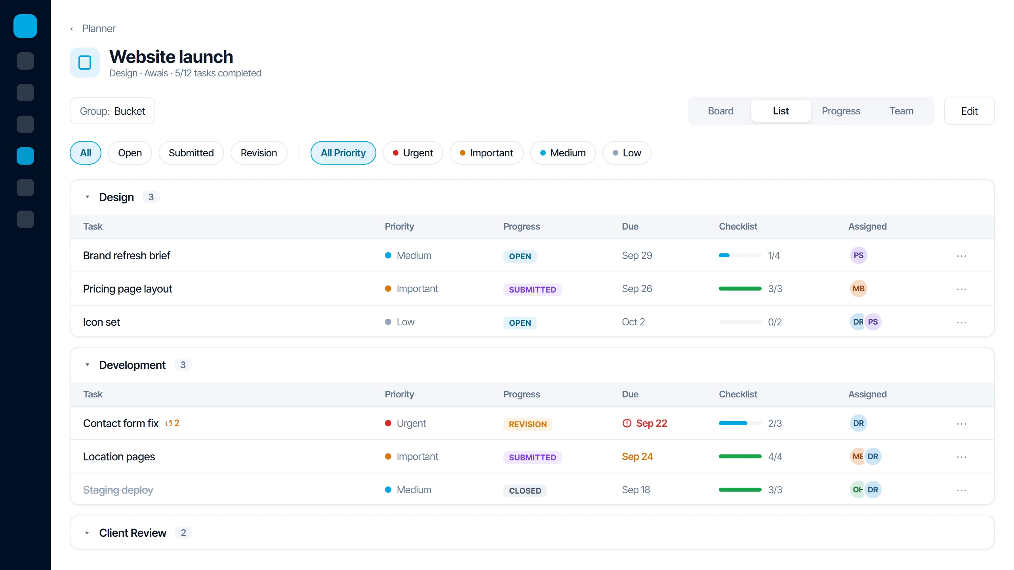Filter tasks by All status

86,153
